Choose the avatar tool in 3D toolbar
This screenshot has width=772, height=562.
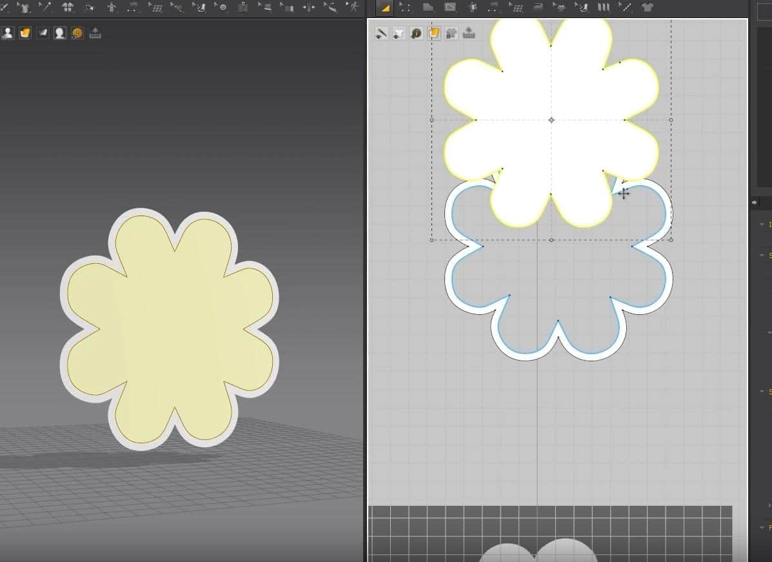112,7
